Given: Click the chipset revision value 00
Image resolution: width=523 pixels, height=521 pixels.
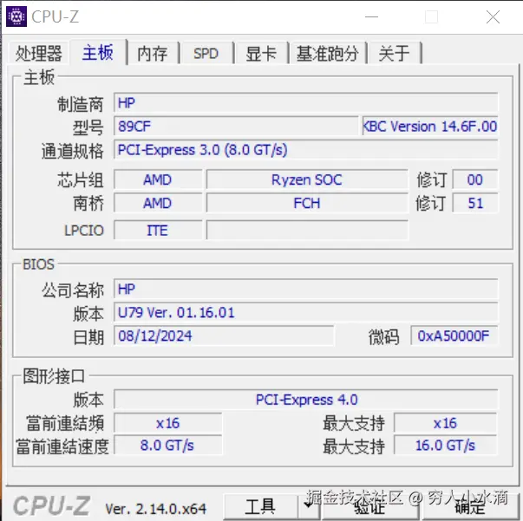Looking at the screenshot, I should (x=475, y=179).
